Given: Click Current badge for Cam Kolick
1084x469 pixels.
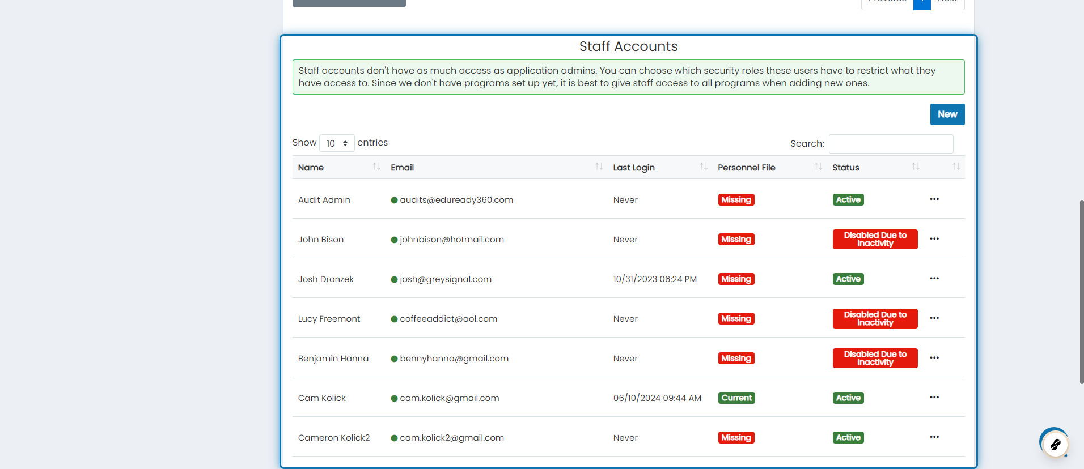Looking at the screenshot, I should 736,398.
